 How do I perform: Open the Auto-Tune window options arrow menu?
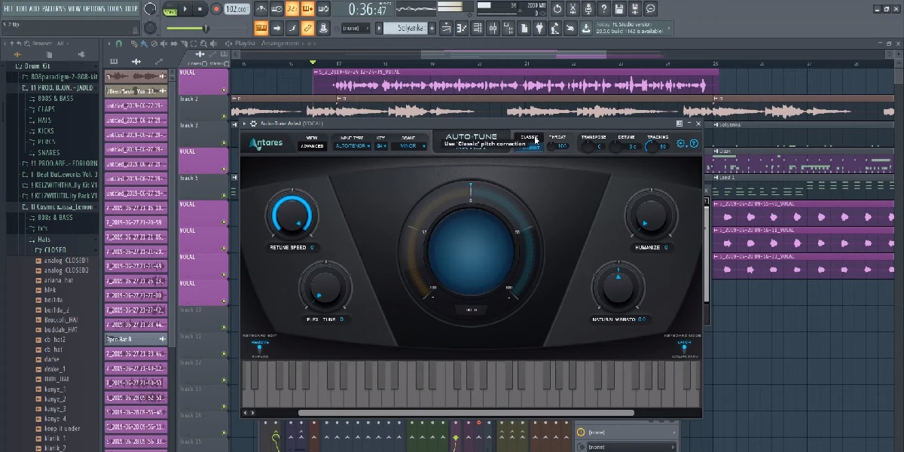244,124
